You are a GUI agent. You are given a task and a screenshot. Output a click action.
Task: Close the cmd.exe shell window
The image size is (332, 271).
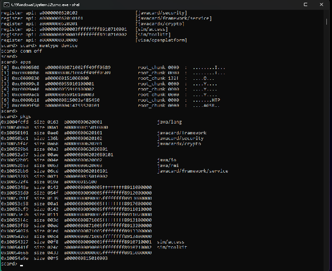pos(321,5)
